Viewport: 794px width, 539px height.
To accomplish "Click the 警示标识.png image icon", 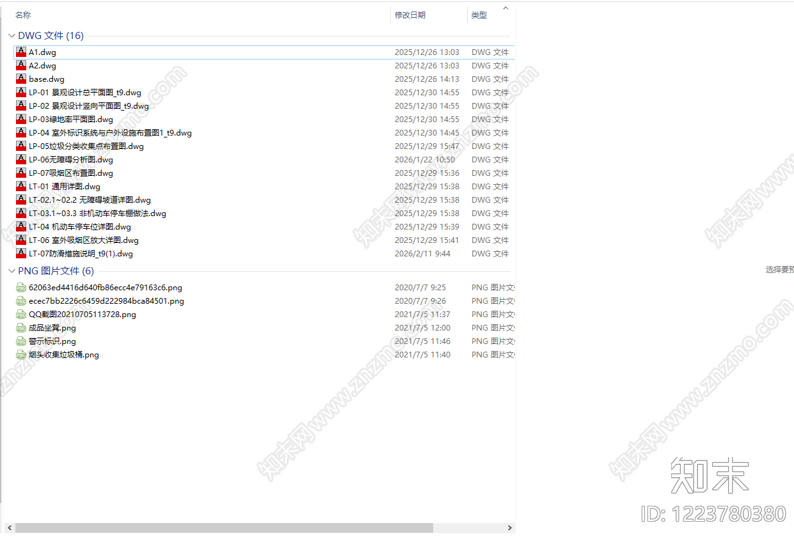I will [21, 341].
